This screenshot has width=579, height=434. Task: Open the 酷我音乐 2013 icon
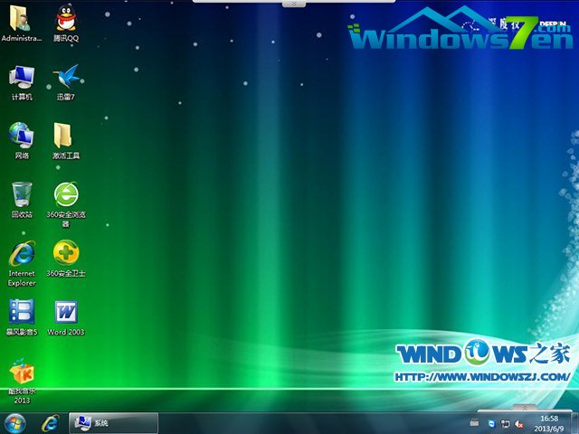click(x=22, y=381)
